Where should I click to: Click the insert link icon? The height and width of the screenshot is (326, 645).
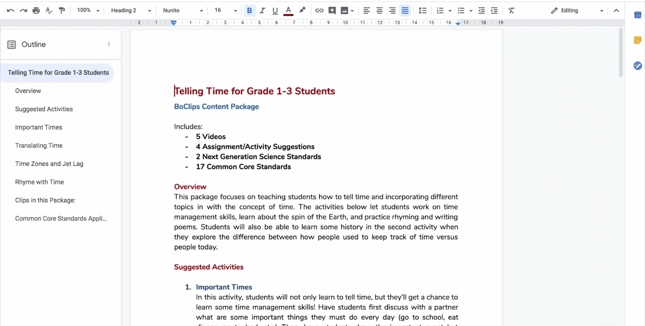pyautogui.click(x=319, y=10)
